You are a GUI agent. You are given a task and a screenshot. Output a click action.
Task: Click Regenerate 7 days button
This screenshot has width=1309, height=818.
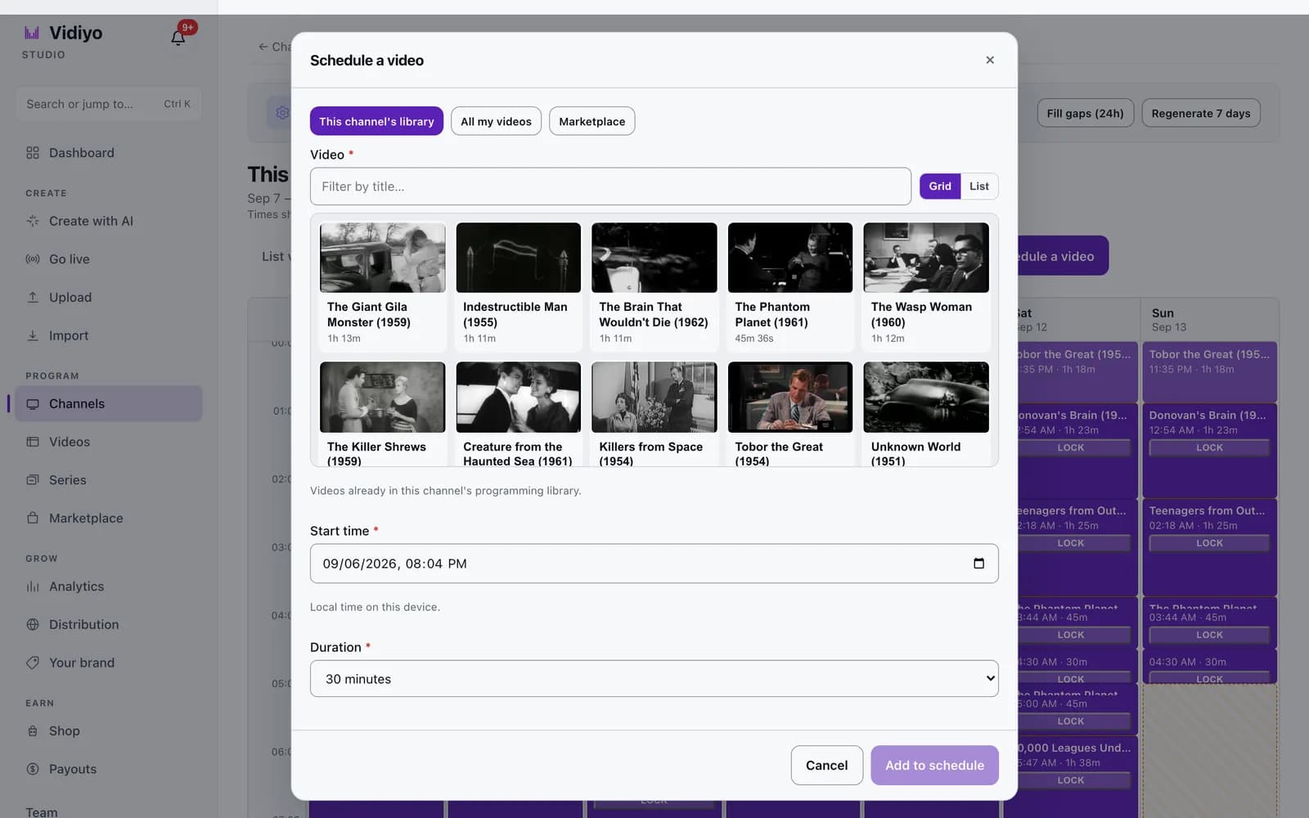point(1201,113)
